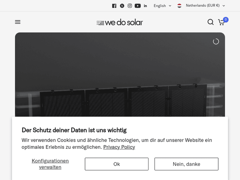
Task: Open the search magnifier icon
Action: (211, 22)
